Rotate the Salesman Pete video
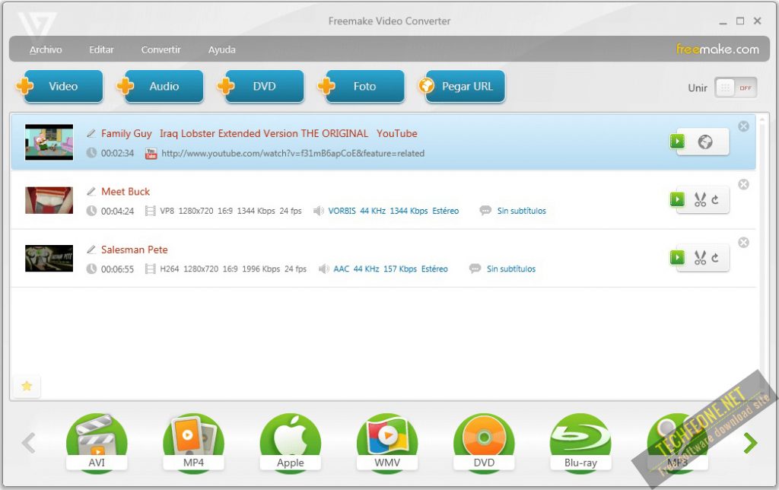The width and height of the screenshot is (779, 490). point(715,257)
